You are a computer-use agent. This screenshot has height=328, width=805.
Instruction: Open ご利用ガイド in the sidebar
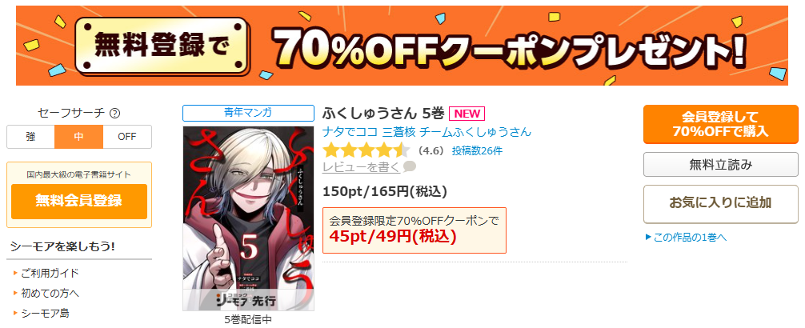(x=50, y=273)
